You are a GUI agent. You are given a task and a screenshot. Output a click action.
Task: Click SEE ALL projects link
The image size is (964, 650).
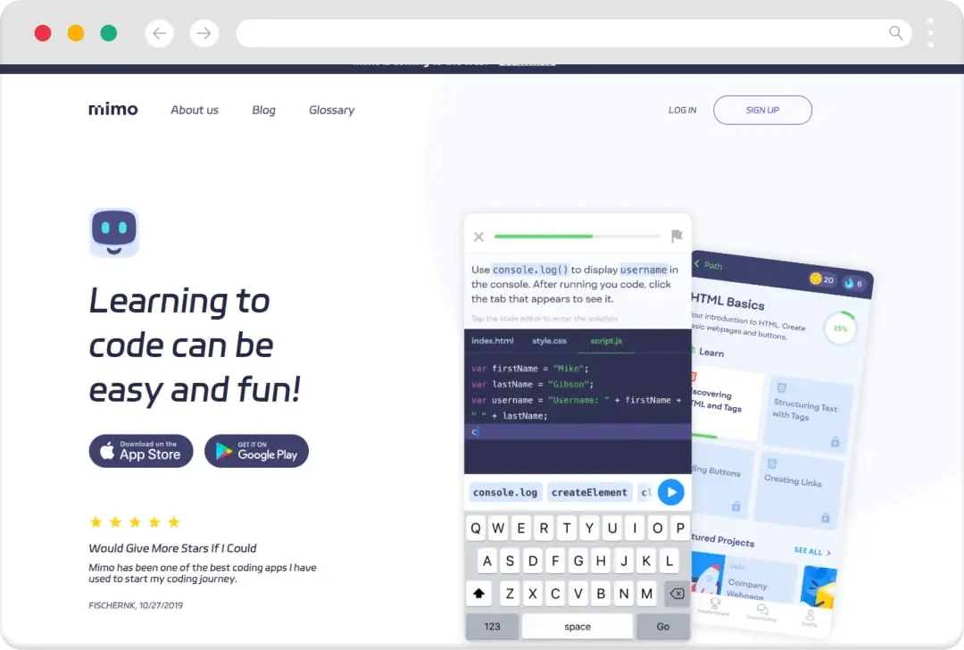[812, 551]
